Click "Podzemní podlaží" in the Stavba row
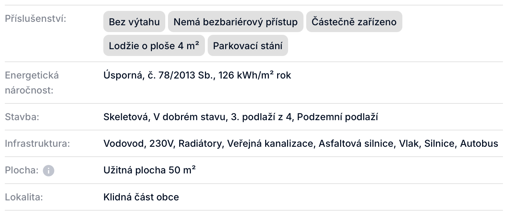518x213 pixels. point(337,117)
